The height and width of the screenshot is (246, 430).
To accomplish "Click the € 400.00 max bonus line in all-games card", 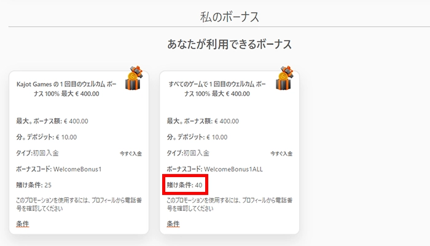I will coord(203,121).
